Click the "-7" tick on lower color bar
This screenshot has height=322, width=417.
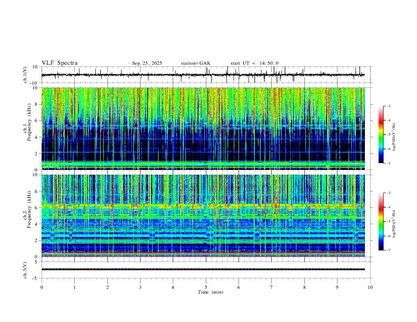coord(389,250)
